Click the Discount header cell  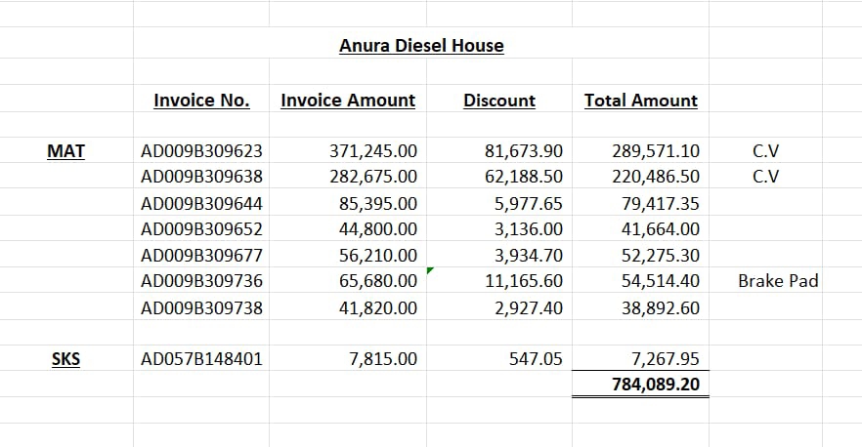click(x=499, y=101)
